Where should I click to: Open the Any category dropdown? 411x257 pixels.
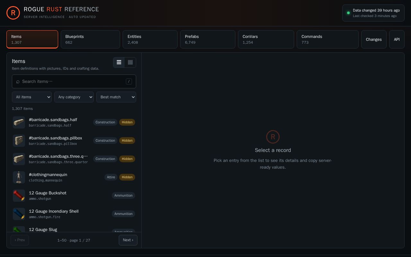pyautogui.click(x=74, y=97)
